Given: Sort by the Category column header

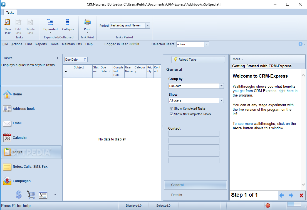Looking at the screenshot, I should [x=140, y=71].
